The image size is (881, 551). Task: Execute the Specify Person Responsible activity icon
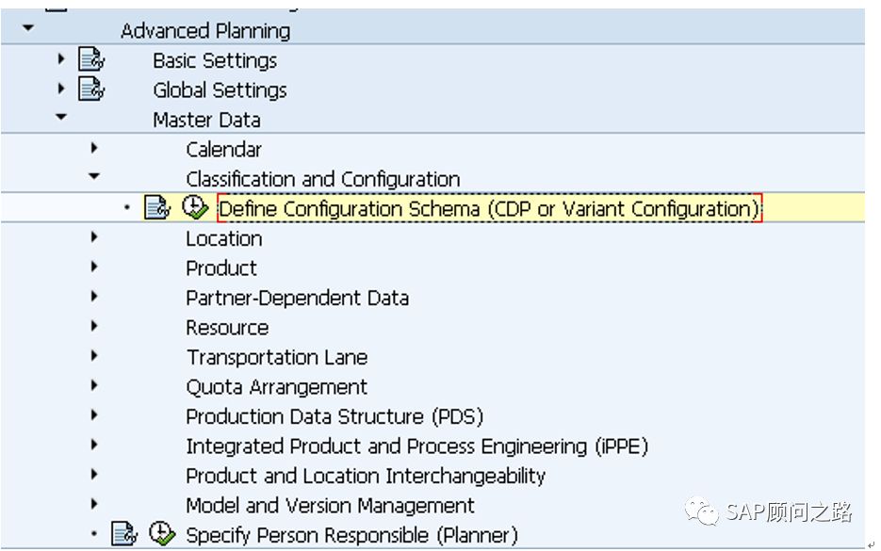[162, 535]
